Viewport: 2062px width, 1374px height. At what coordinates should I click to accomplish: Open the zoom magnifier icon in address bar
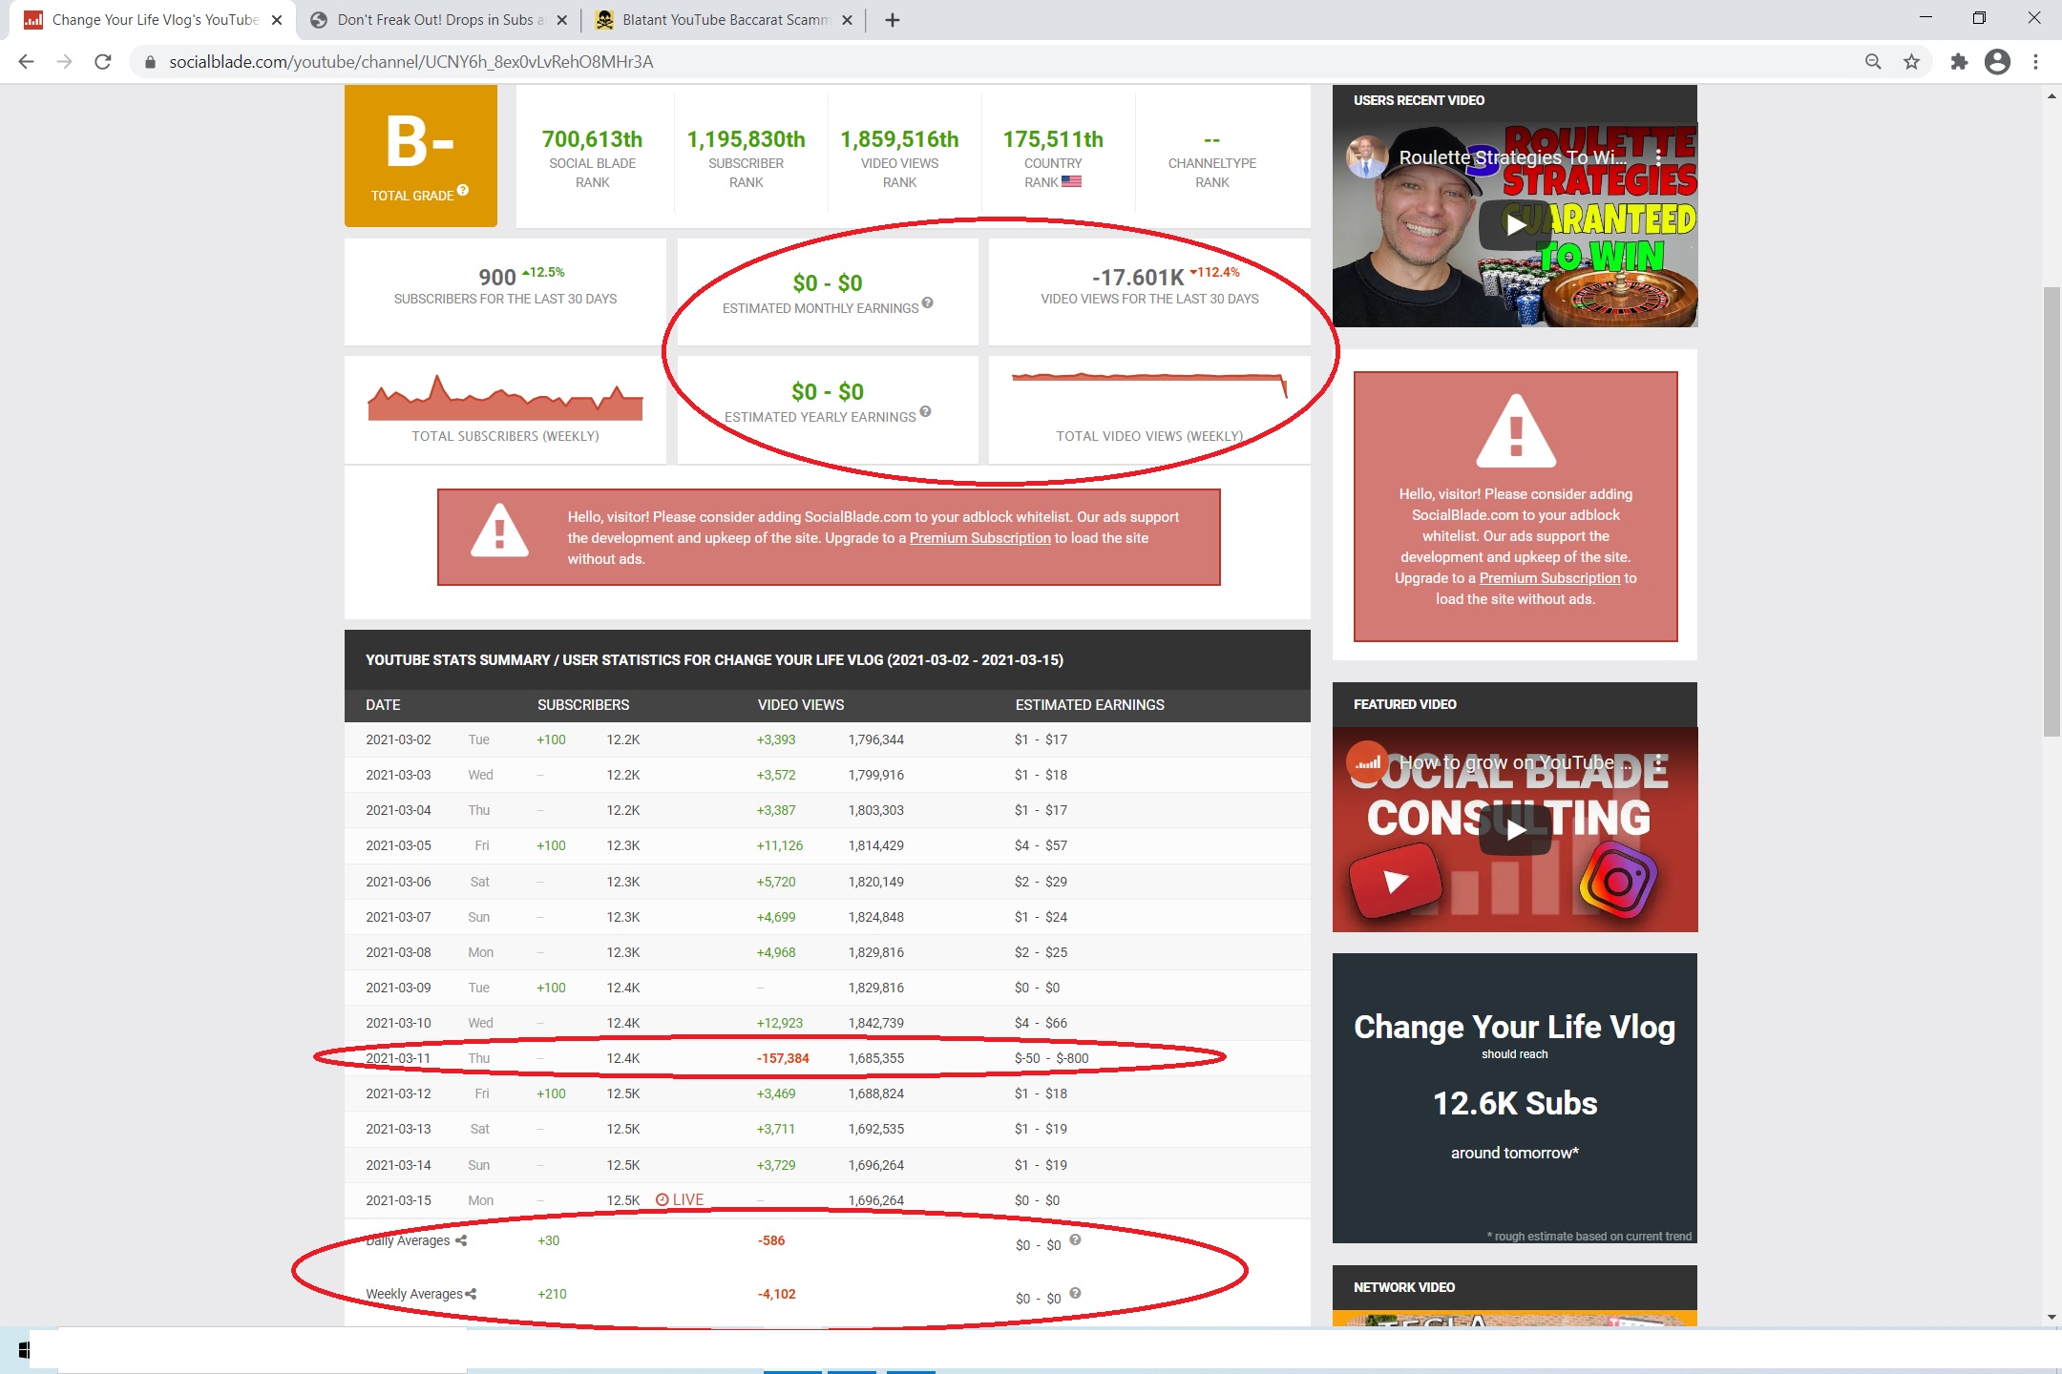coord(1873,62)
